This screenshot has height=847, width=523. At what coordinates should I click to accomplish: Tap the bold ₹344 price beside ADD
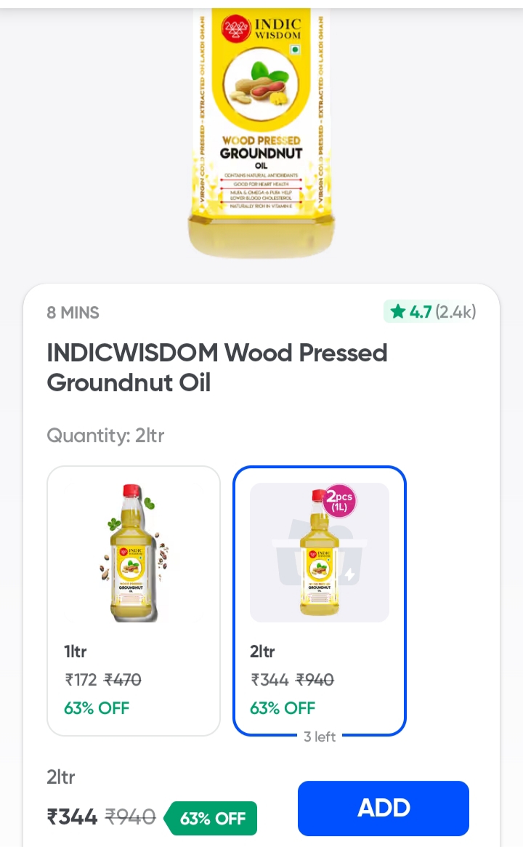click(x=72, y=817)
